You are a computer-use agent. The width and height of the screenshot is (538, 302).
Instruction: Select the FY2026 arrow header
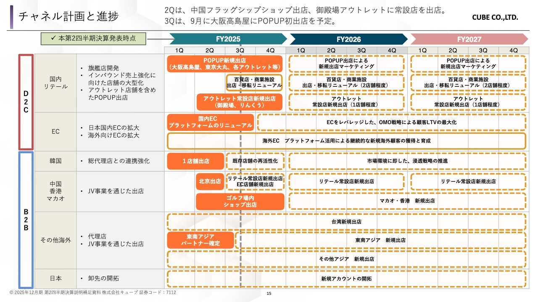coord(348,39)
